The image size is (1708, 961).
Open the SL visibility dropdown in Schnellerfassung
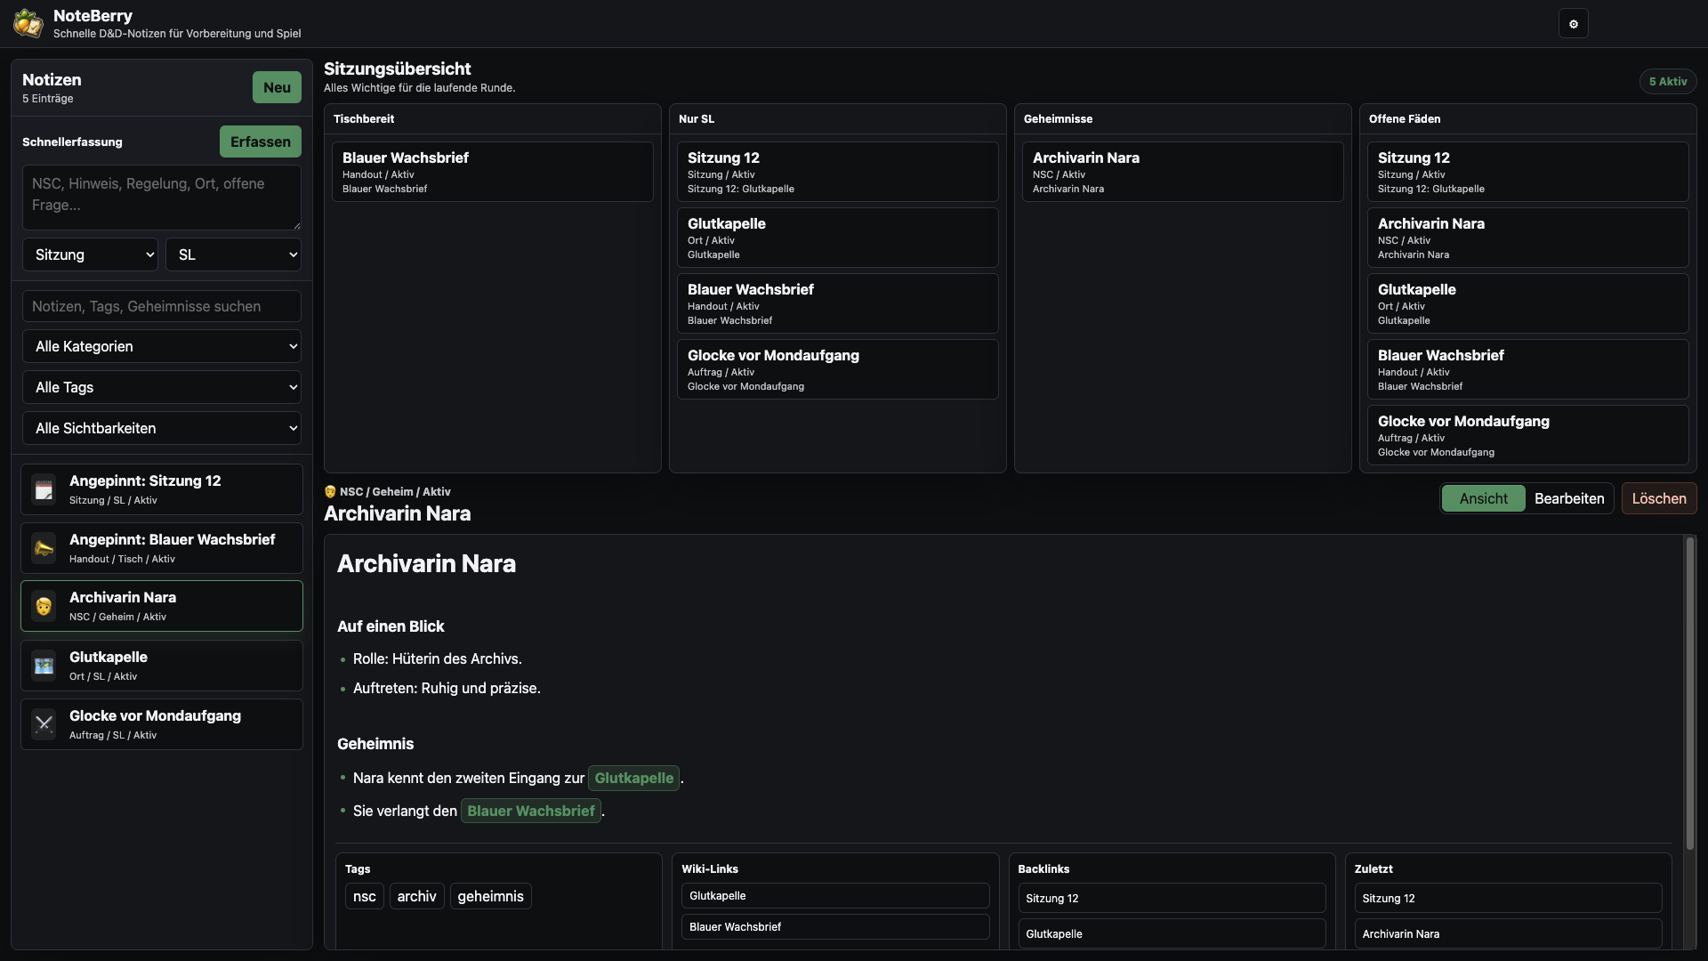[233, 254]
